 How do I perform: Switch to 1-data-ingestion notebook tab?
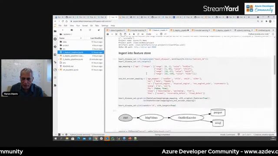click(x=116, y=30)
